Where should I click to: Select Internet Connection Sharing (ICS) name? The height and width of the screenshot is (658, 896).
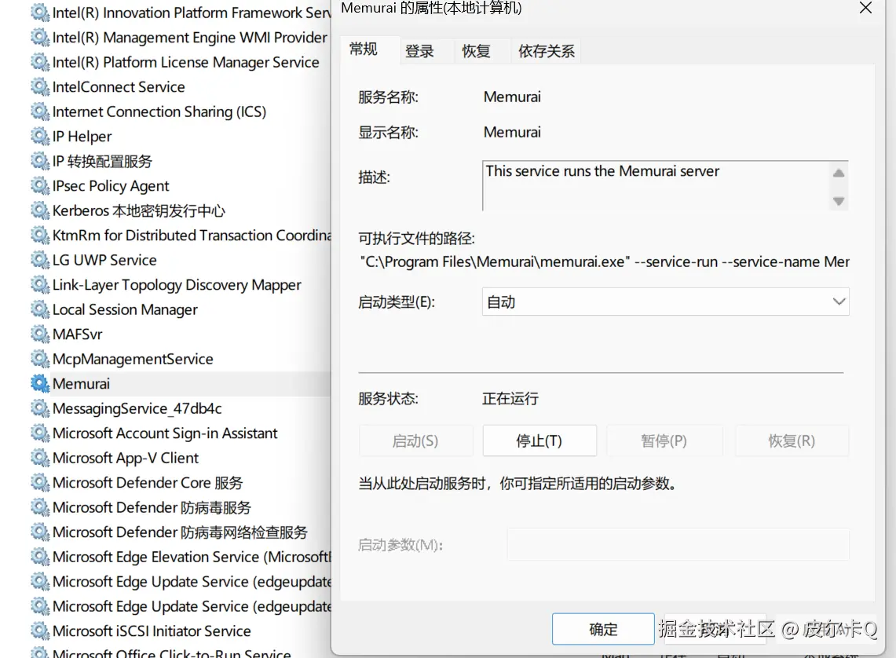pyautogui.click(x=159, y=112)
